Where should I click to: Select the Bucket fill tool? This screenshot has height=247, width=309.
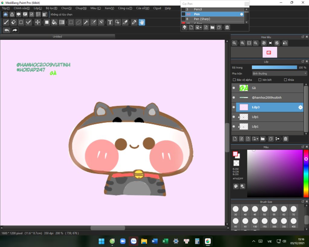[54, 22]
